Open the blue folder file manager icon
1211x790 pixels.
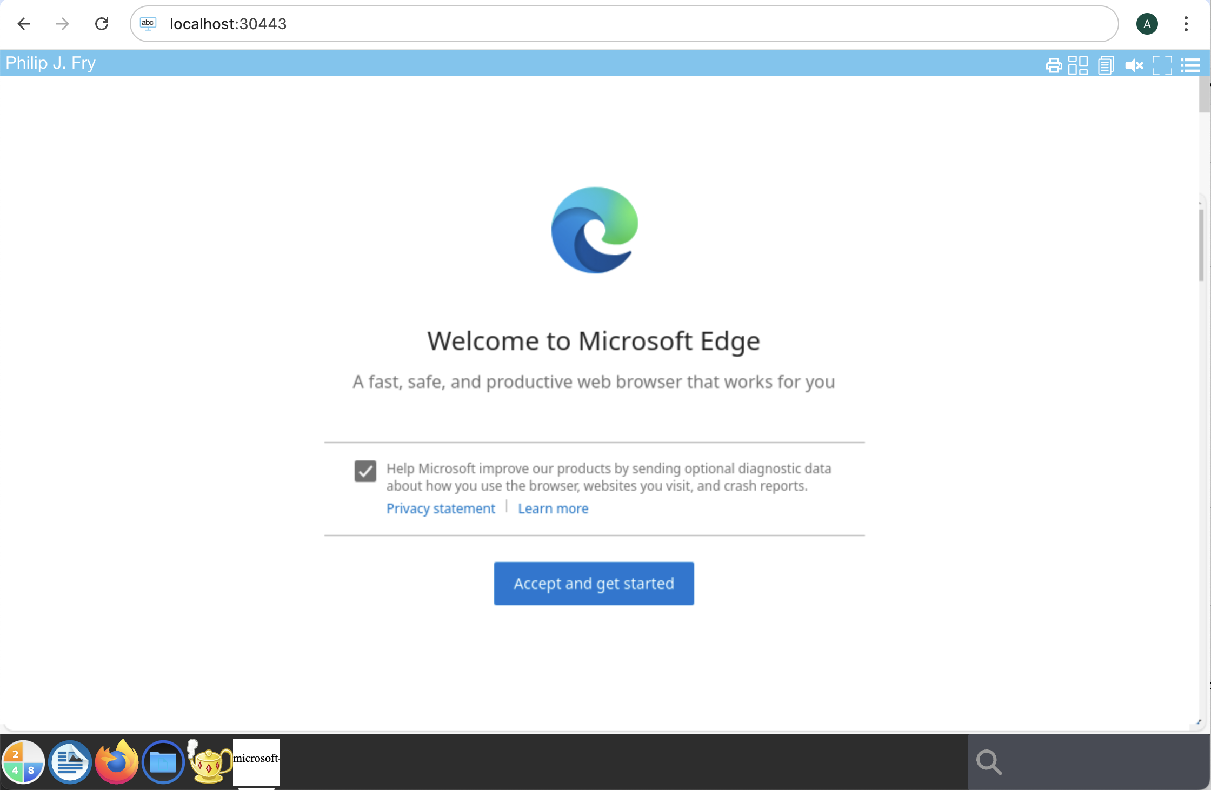coord(163,762)
